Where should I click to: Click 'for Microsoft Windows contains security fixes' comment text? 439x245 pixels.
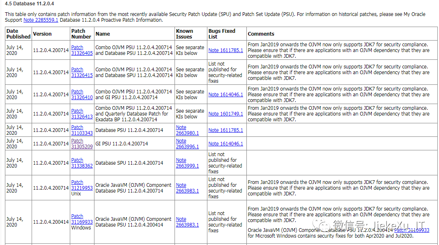tap(330, 236)
